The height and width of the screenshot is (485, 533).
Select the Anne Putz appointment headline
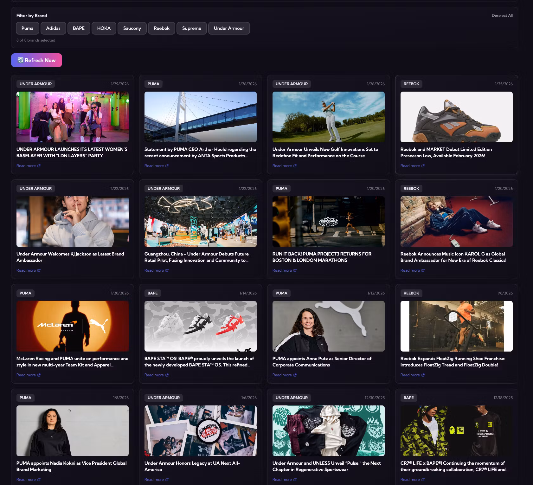click(x=322, y=362)
